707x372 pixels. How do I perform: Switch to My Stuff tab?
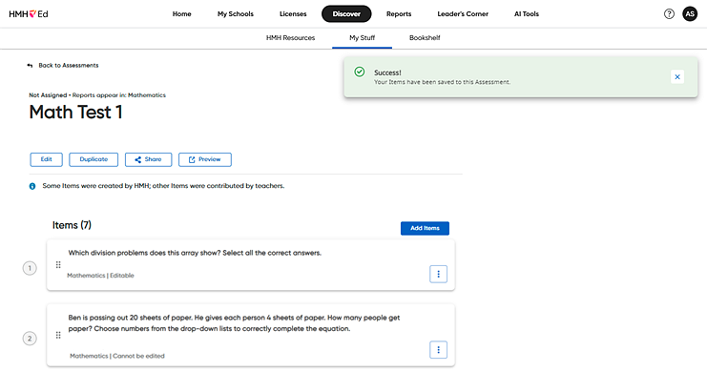pos(362,38)
